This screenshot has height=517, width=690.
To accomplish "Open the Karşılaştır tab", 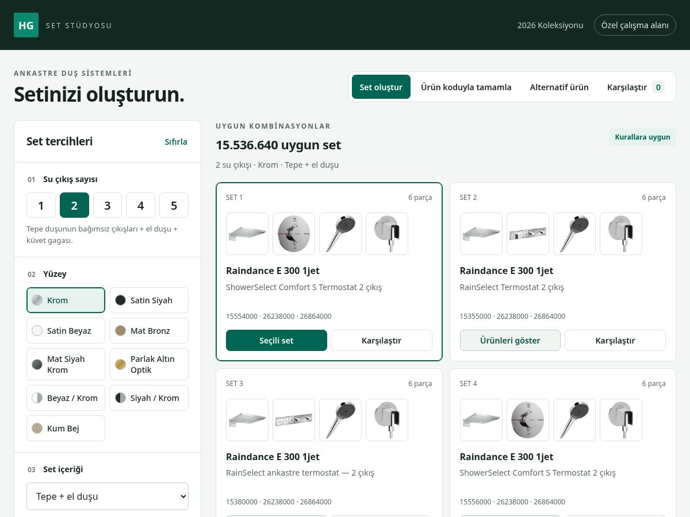I will (x=636, y=87).
